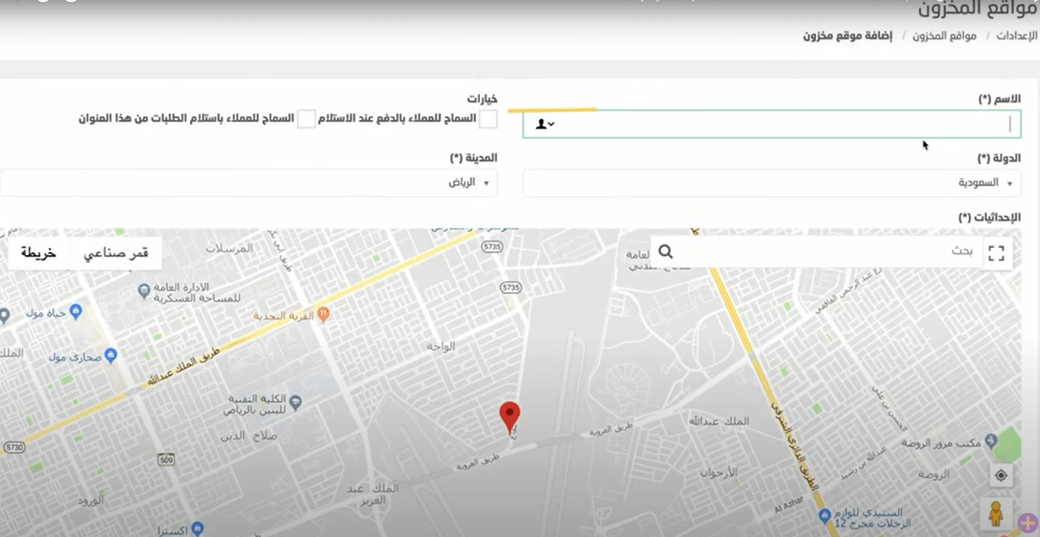This screenshot has width=1040, height=537.
Task: Open the القرية النجدية restaurant pin
Action: click(x=324, y=314)
